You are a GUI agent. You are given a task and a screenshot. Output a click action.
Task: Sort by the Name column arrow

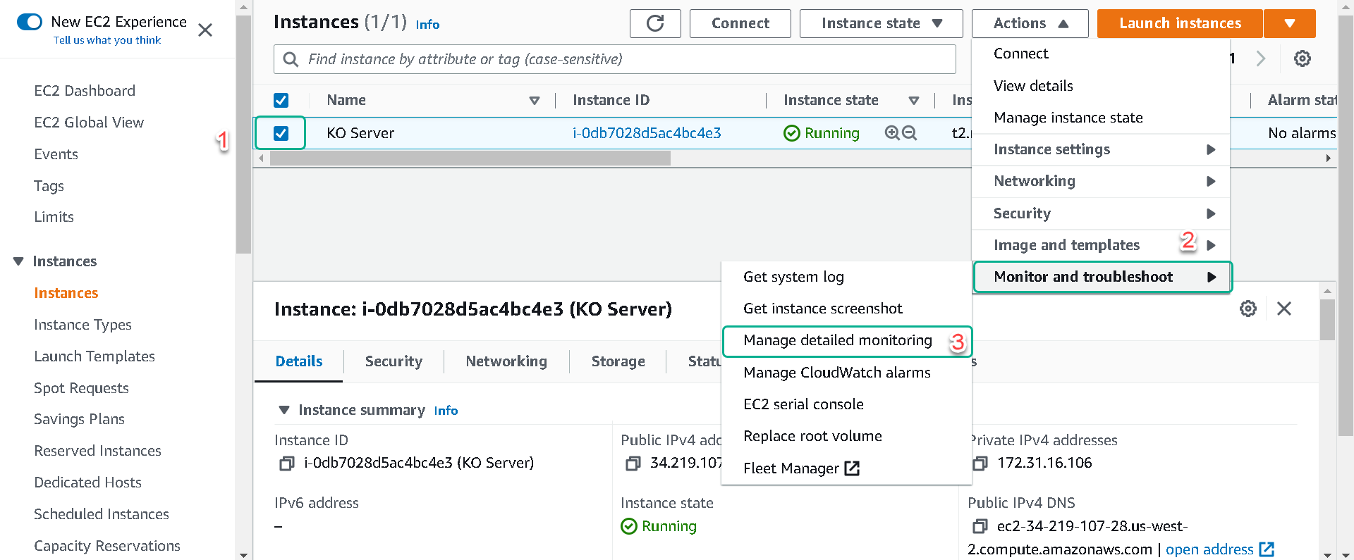pyautogui.click(x=535, y=101)
